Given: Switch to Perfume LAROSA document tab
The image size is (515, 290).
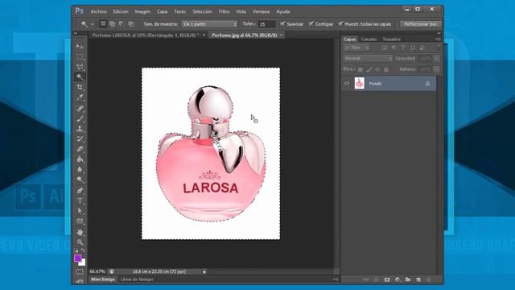Looking at the screenshot, I should tap(146, 35).
